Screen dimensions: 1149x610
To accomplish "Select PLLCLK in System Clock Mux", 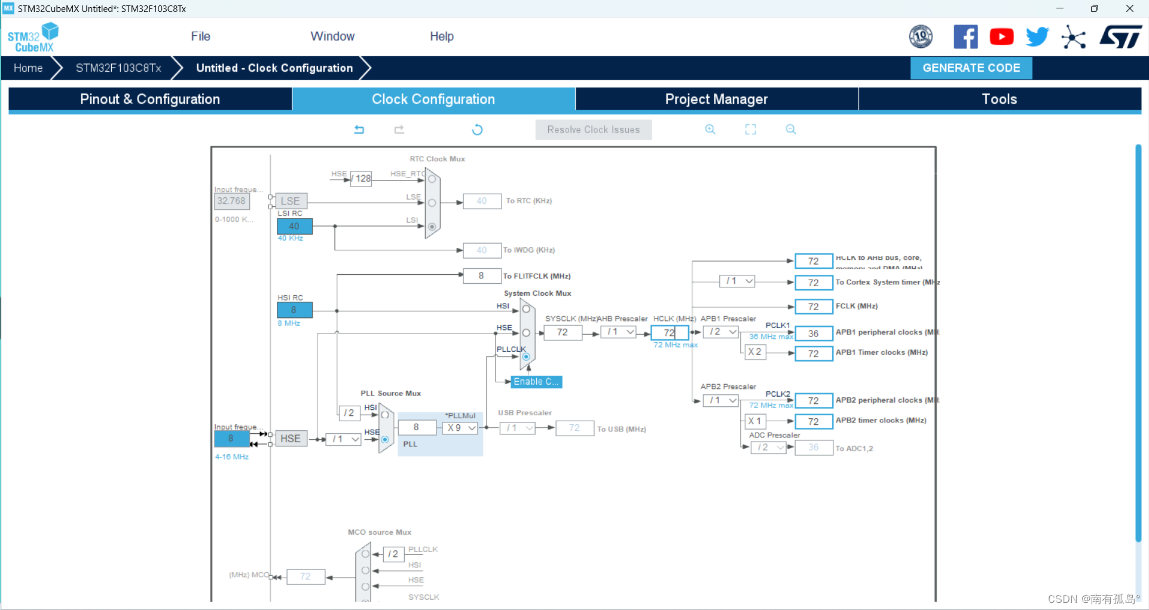I will 526,357.
